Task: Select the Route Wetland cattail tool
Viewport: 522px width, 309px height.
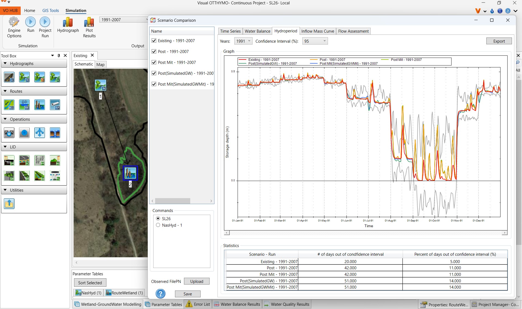Action: point(39,105)
